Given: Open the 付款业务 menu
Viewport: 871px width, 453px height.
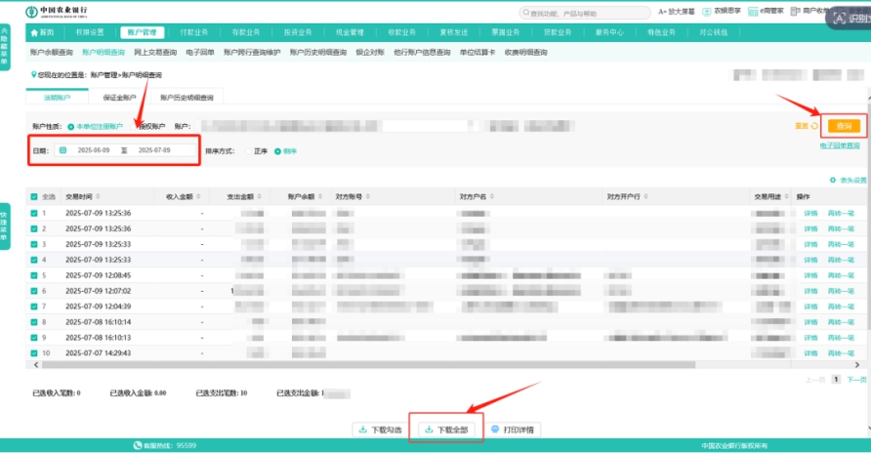Looking at the screenshot, I should (x=194, y=31).
